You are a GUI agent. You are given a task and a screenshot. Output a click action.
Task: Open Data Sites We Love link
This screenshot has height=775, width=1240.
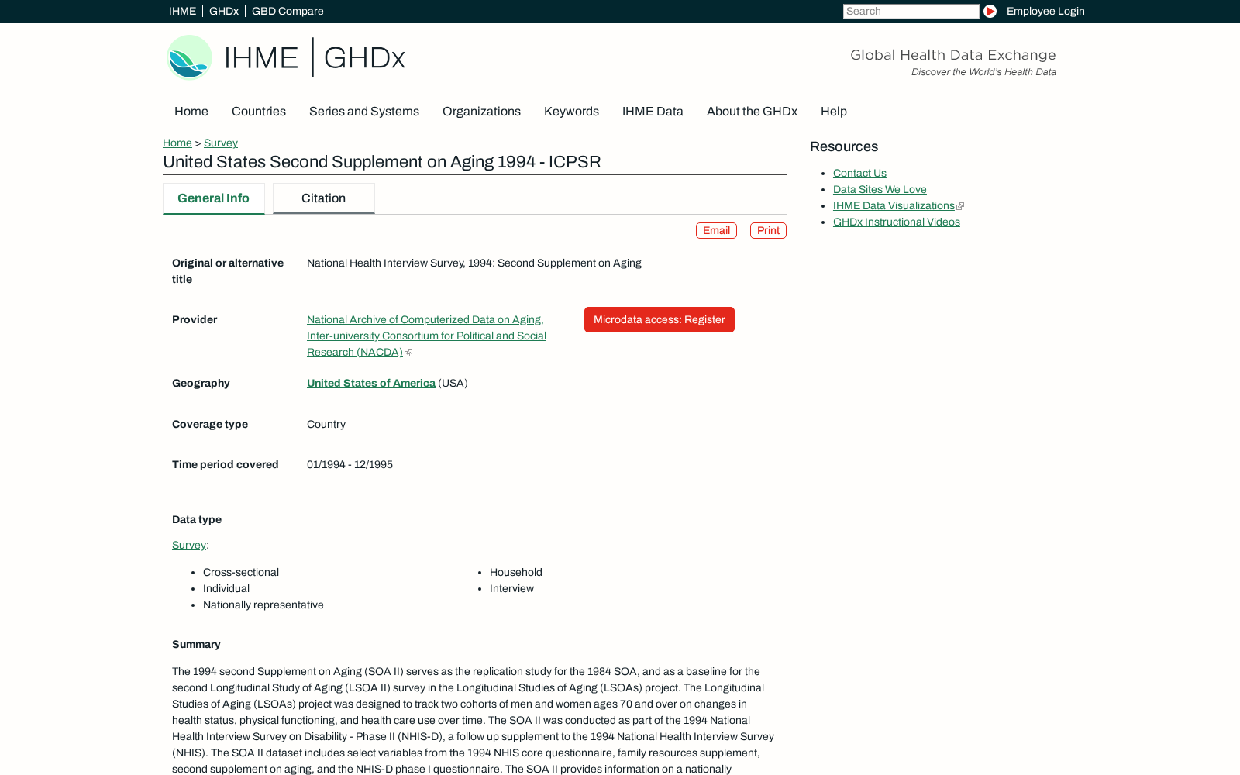[x=880, y=190]
